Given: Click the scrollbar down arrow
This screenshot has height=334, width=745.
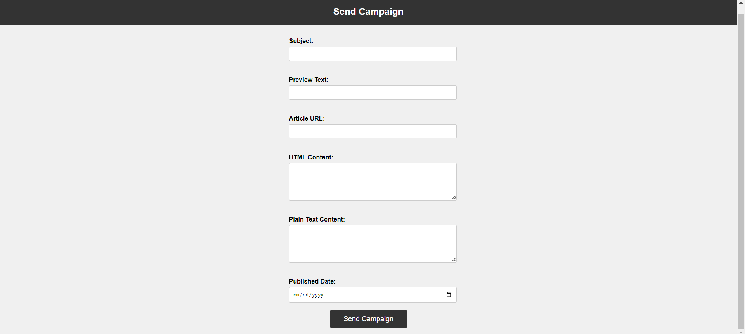Looking at the screenshot, I should [742, 332].
